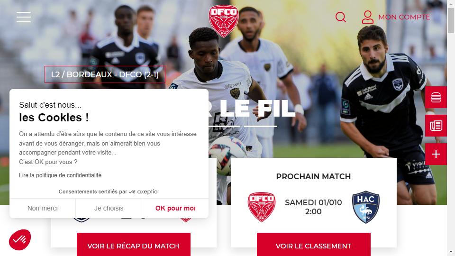The width and height of the screenshot is (455, 256).
Task: Open Mon Compte account link
Action: click(404, 17)
